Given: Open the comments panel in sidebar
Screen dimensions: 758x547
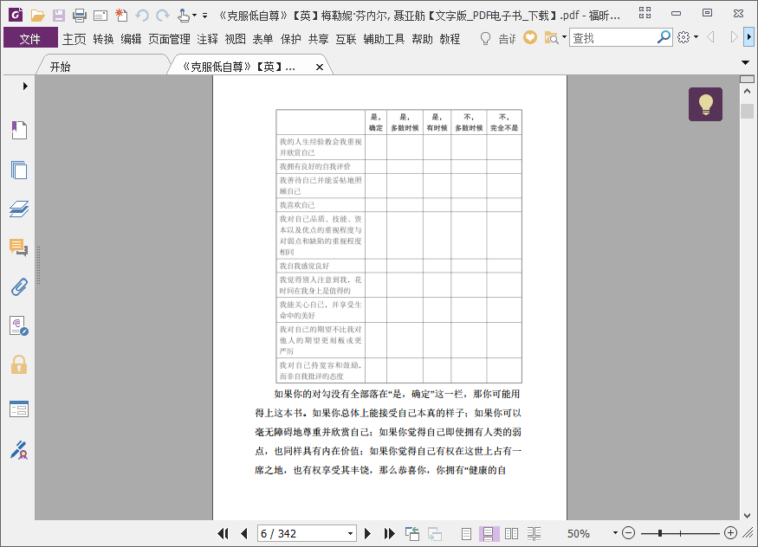Looking at the screenshot, I should click(19, 248).
